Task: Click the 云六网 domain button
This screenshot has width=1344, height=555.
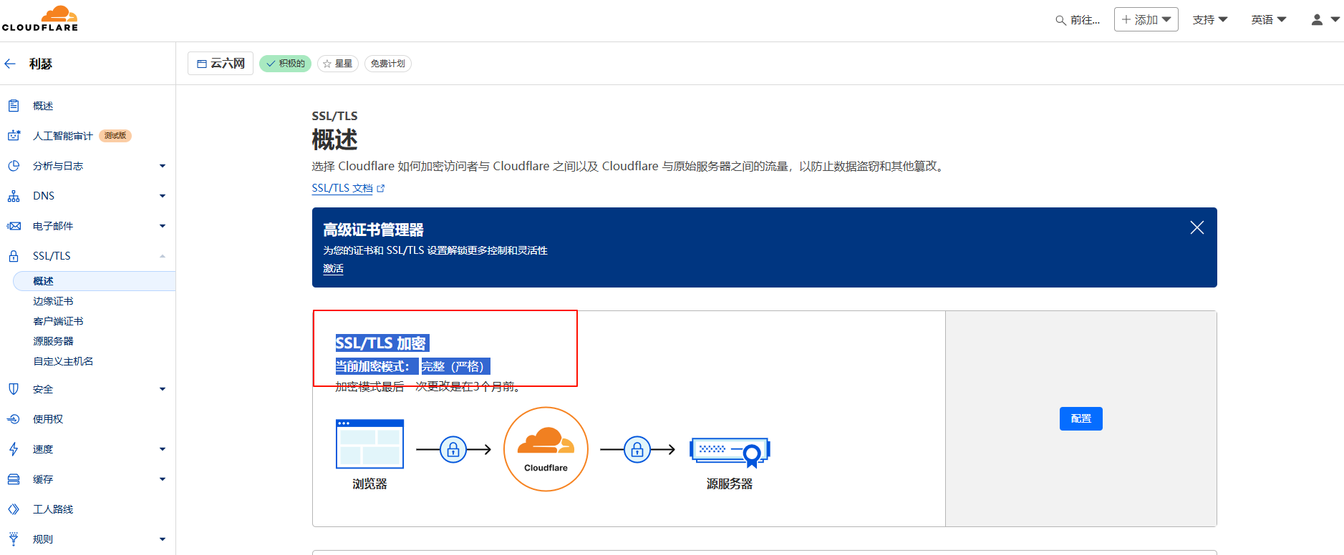Action: (221, 63)
